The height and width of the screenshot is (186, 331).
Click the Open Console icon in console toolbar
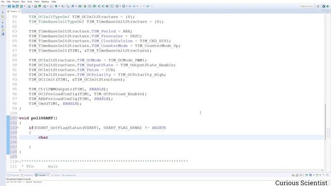click(x=317, y=175)
